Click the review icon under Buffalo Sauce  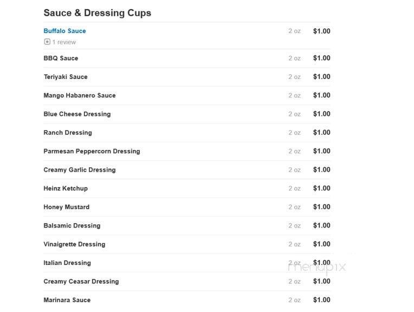47,42
